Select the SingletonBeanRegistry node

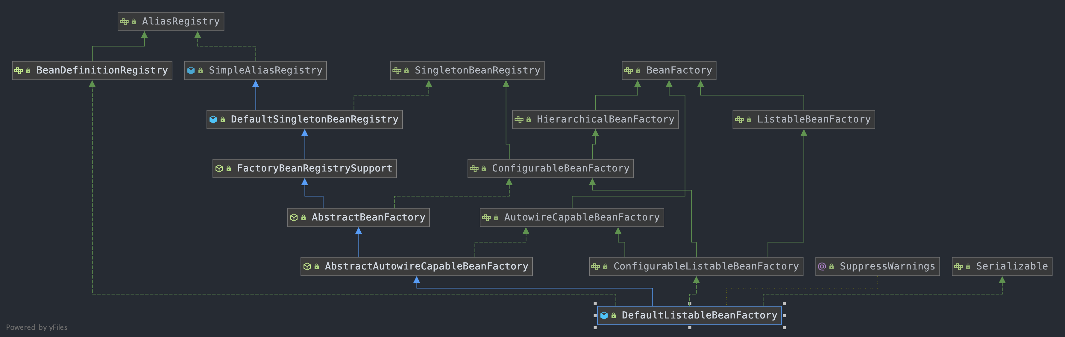[477, 71]
